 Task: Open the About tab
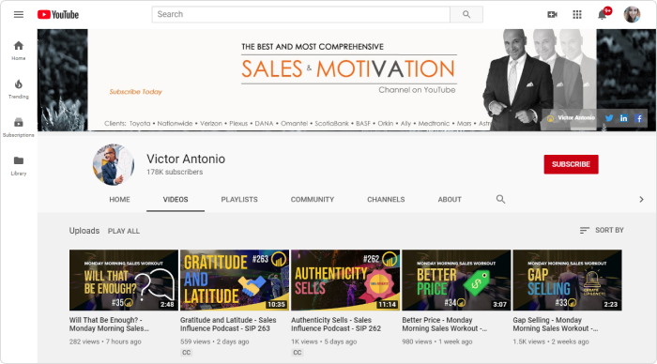coord(450,200)
